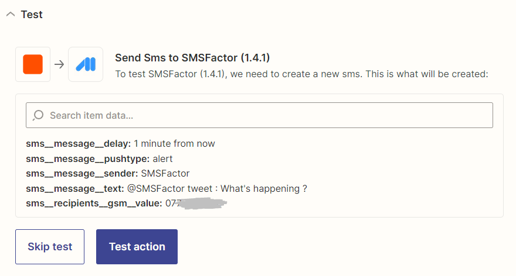Click the redacted recipient phone number
The width and height of the screenshot is (516, 276).
[x=196, y=203]
